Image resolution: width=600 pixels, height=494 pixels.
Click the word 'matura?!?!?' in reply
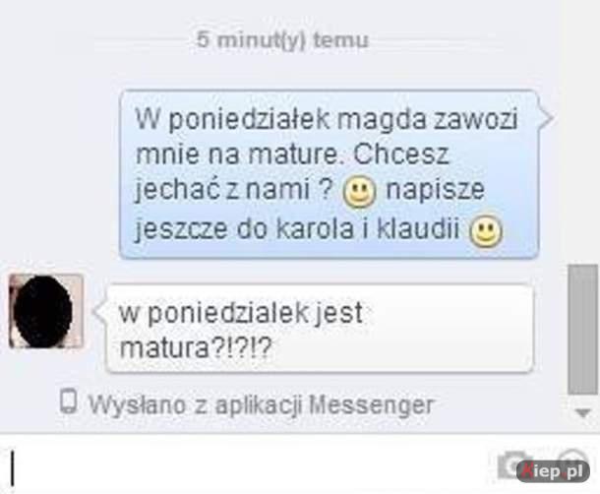[196, 347]
